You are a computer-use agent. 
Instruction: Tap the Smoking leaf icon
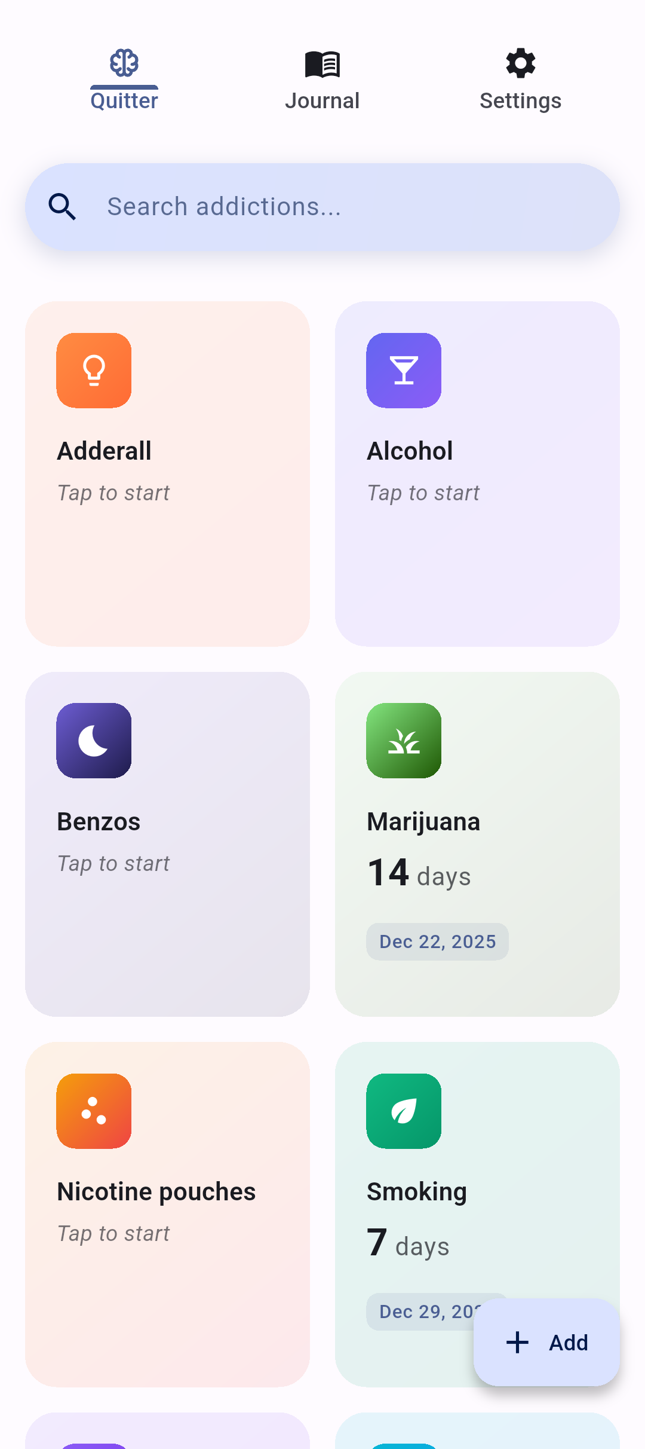(x=404, y=1111)
